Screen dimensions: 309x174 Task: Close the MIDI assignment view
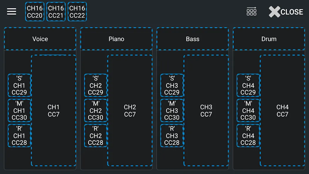click(x=286, y=12)
